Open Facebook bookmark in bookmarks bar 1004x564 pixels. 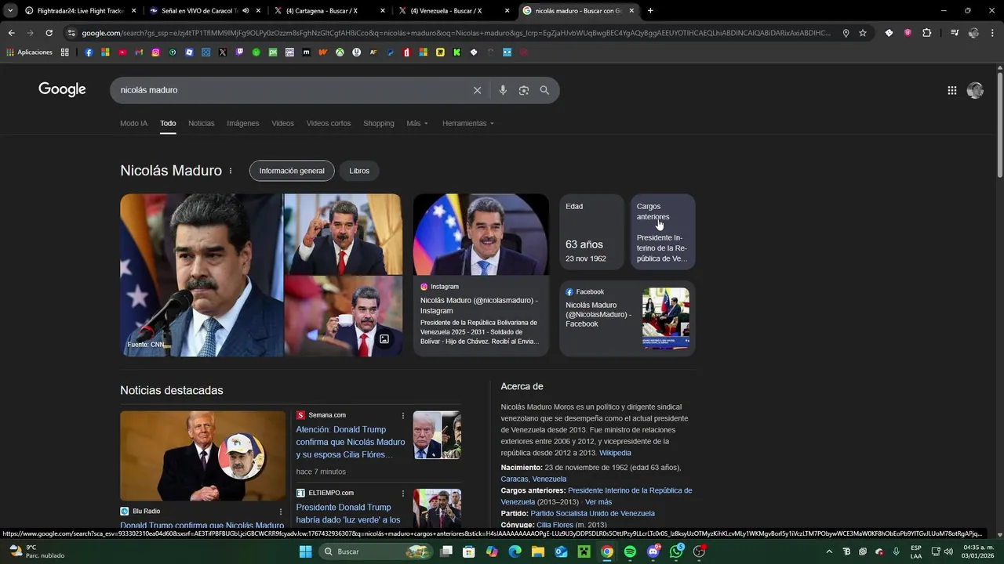pyautogui.click(x=89, y=52)
